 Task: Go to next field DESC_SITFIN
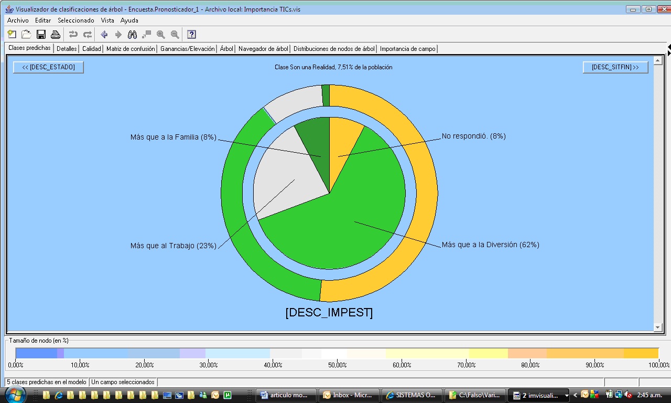615,67
